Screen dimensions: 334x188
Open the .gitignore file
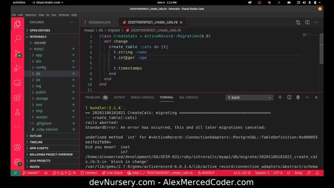tap(52, 123)
